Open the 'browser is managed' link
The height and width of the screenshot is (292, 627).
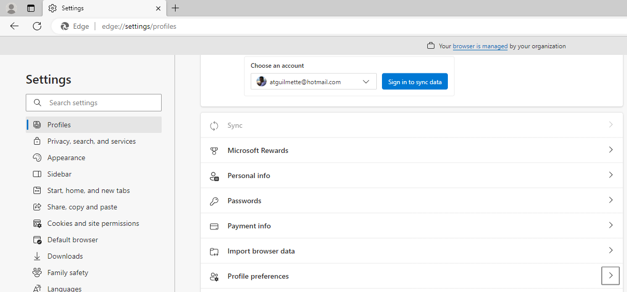click(x=480, y=46)
